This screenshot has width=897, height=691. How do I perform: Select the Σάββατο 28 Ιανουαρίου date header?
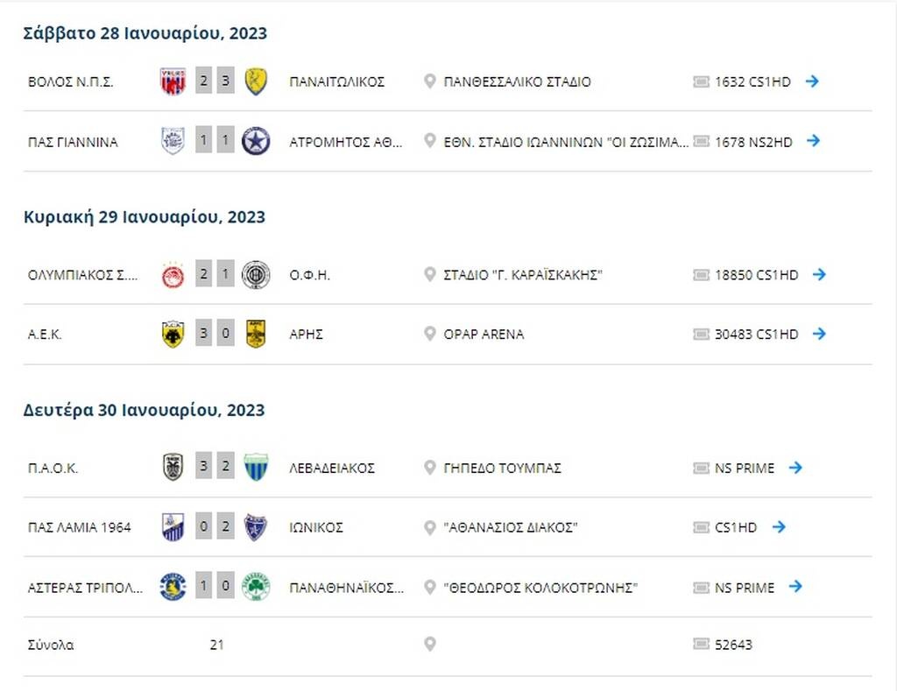pyautogui.click(x=145, y=32)
